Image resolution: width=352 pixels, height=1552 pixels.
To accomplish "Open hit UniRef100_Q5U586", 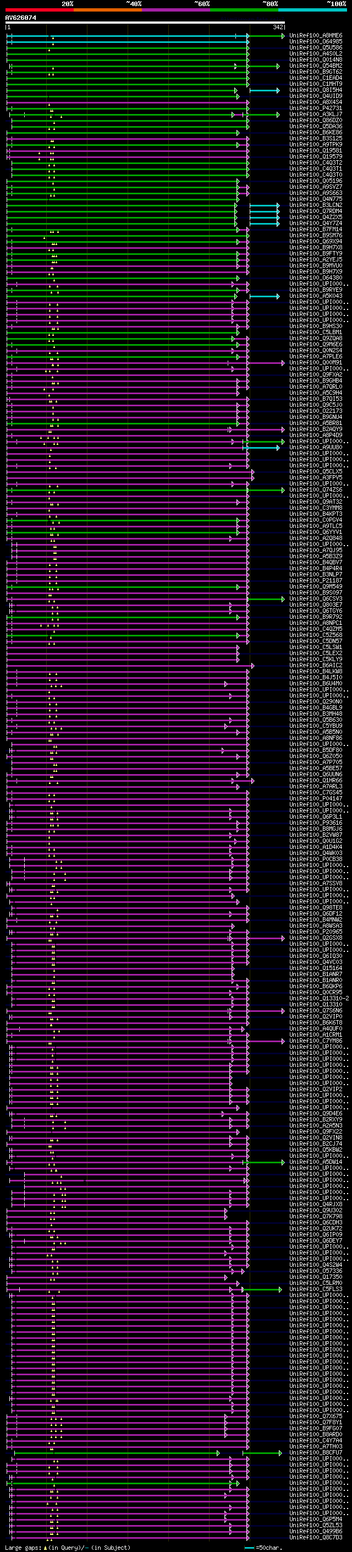I will pyautogui.click(x=316, y=47).
